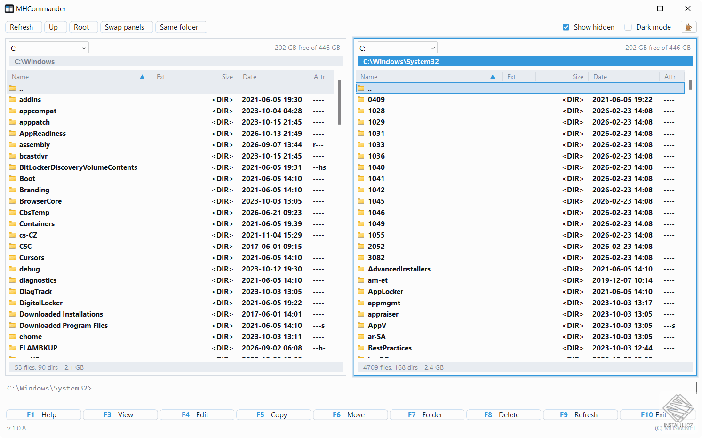Select the Downloaded Program Files folder row
This screenshot has width=702, height=438.
pyautogui.click(x=171, y=325)
